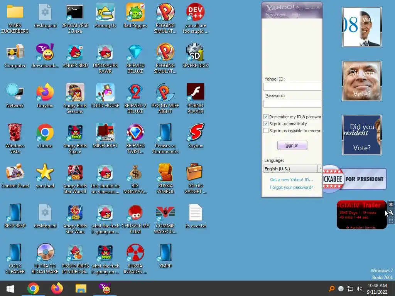Viewport: 395px width, 296px height.
Task: Enable 'Sign in as invisible to everyone'
Action: click(x=266, y=131)
